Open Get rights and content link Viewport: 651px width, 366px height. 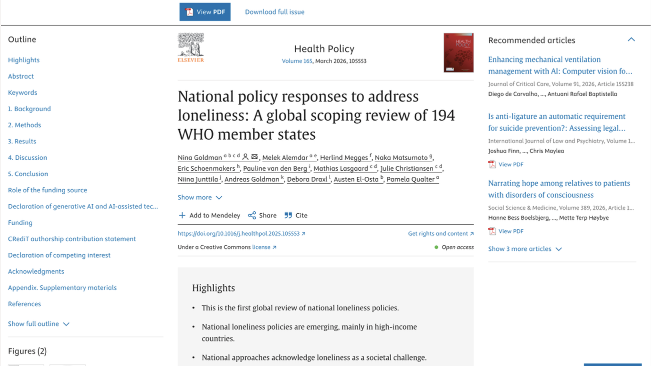pyautogui.click(x=441, y=233)
